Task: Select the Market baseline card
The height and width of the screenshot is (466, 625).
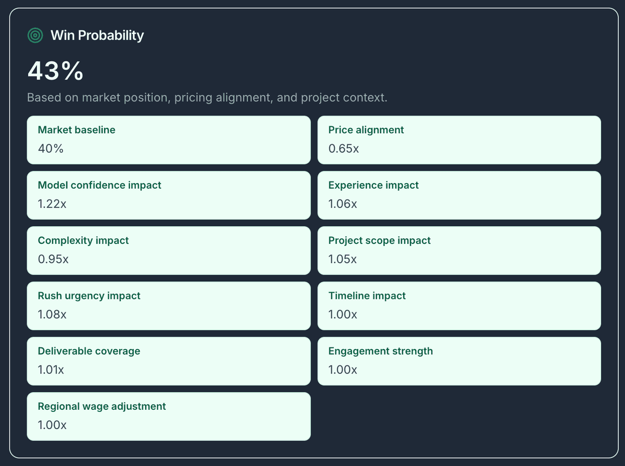Action: (168, 139)
